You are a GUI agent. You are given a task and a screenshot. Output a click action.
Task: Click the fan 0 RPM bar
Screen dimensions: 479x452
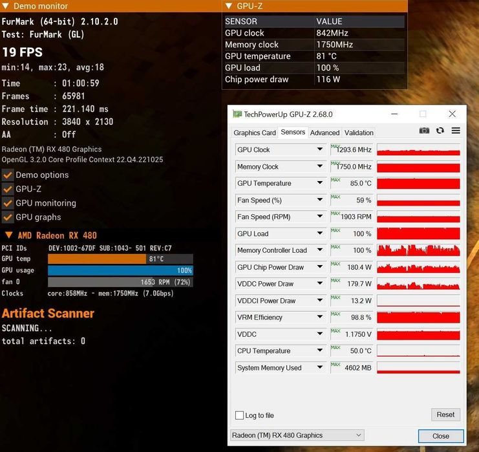click(x=120, y=282)
